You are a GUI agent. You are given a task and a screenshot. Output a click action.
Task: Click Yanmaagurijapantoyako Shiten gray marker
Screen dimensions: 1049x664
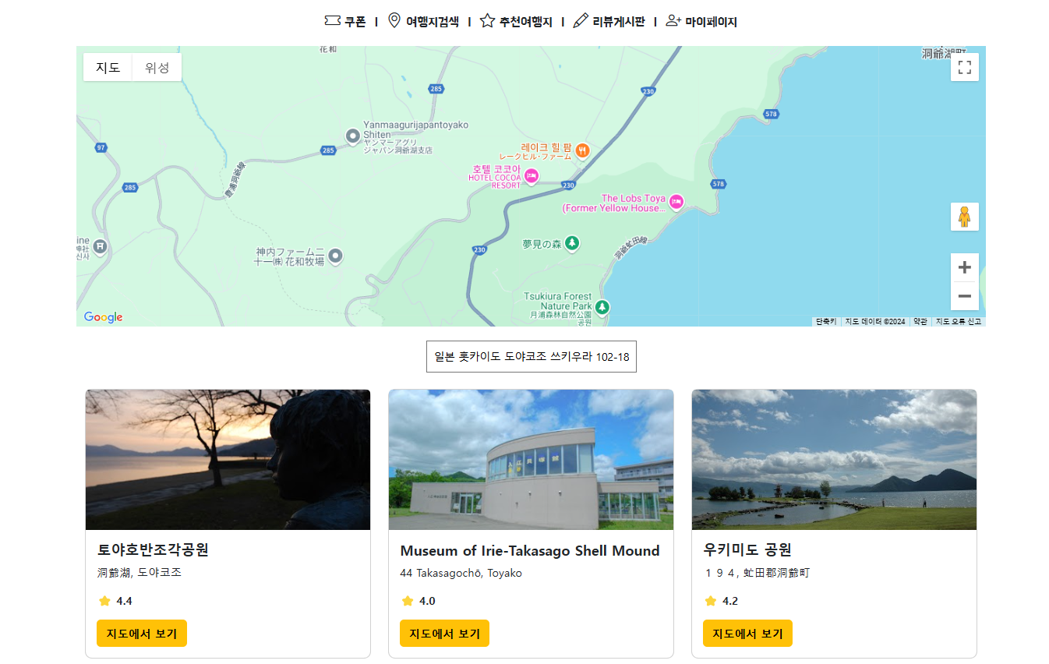(x=352, y=136)
